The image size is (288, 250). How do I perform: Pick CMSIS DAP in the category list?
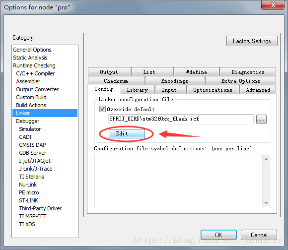tap(32, 145)
